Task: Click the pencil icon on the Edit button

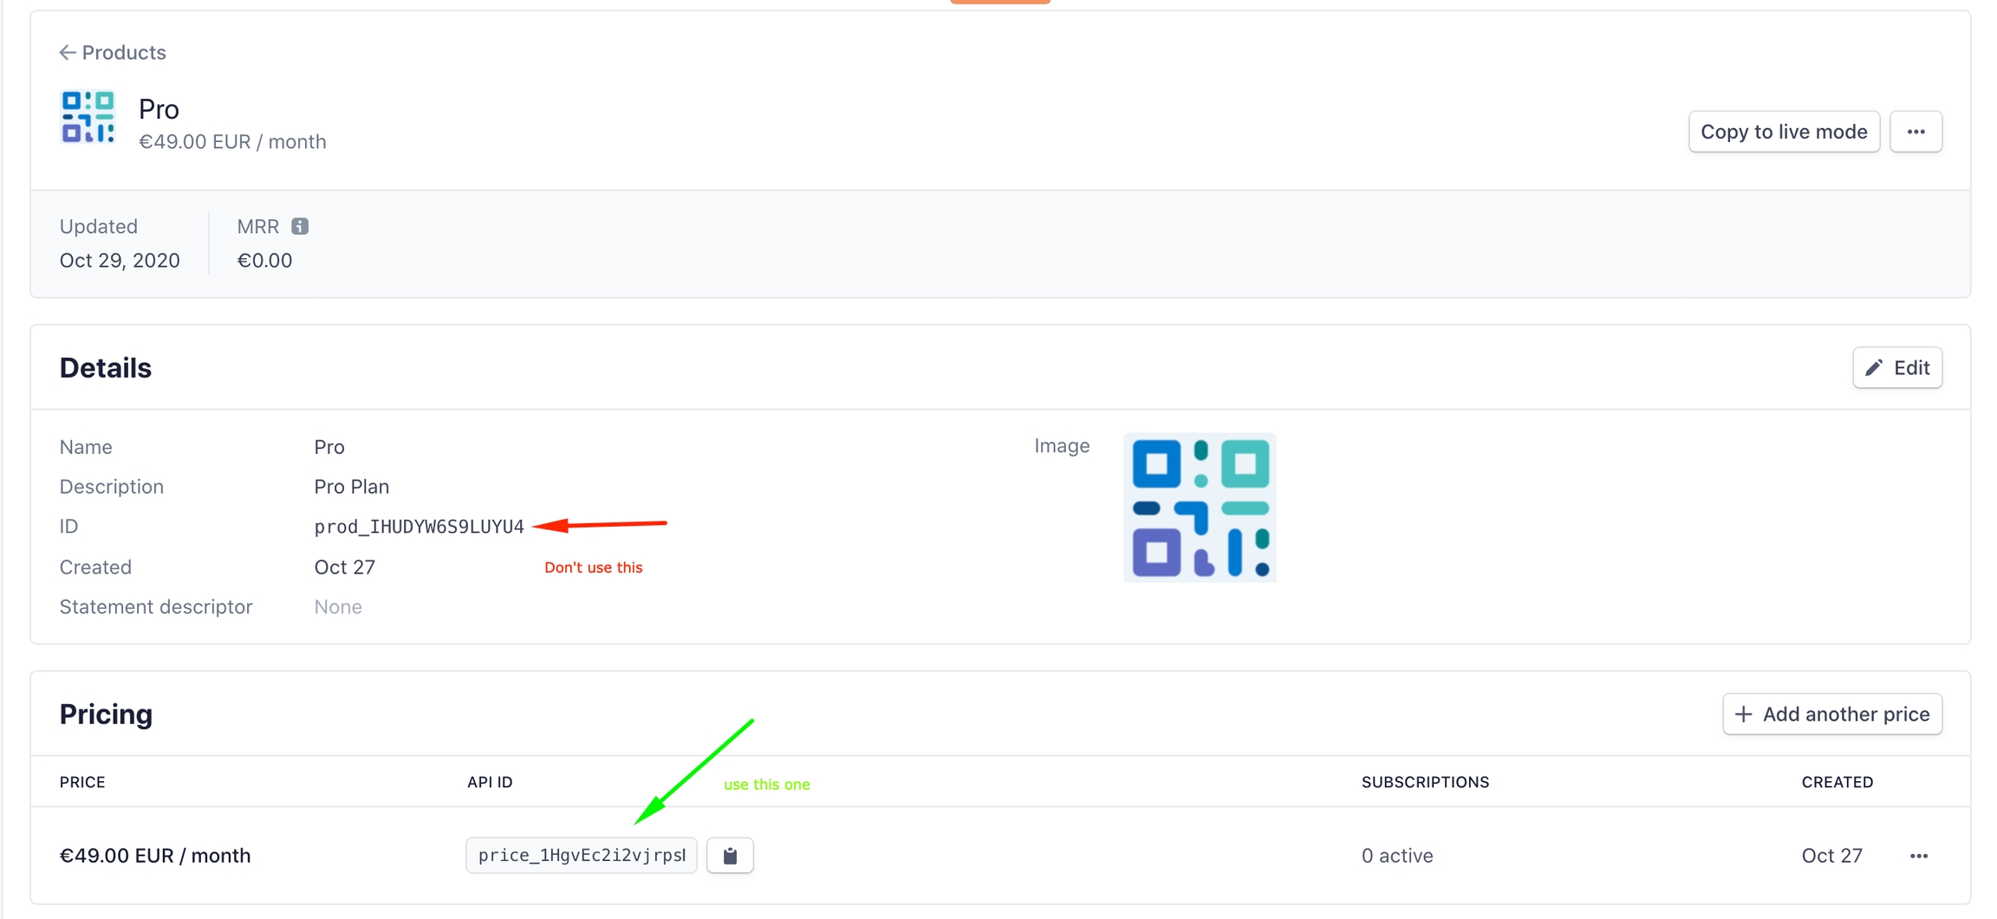Action: 1874,368
